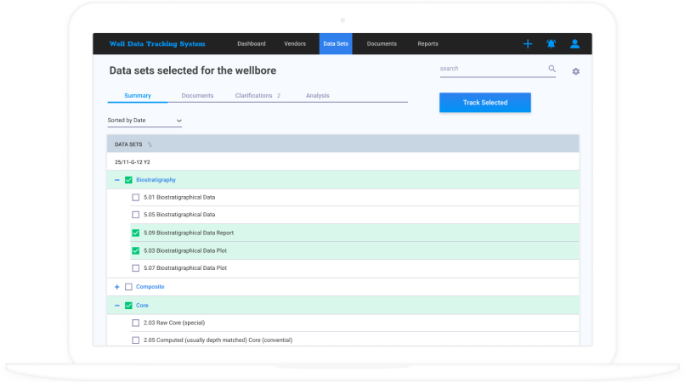
Task: Switch to the Clarifications tab
Action: coord(254,96)
